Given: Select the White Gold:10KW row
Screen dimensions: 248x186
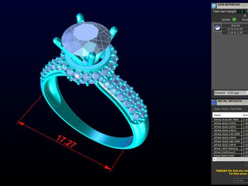Looking at the screenshot, I should pos(230,127).
